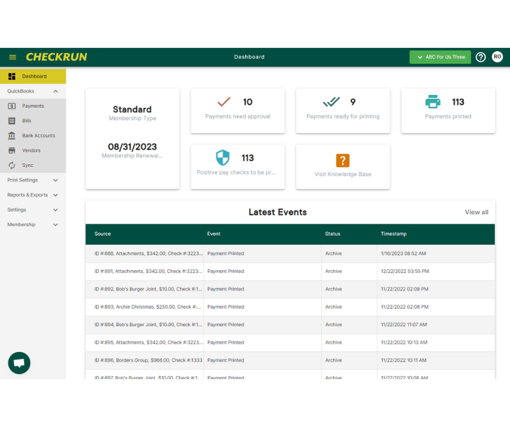This screenshot has height=427, width=510.
Task: Open the RO profile avatar menu
Action: [x=497, y=57]
